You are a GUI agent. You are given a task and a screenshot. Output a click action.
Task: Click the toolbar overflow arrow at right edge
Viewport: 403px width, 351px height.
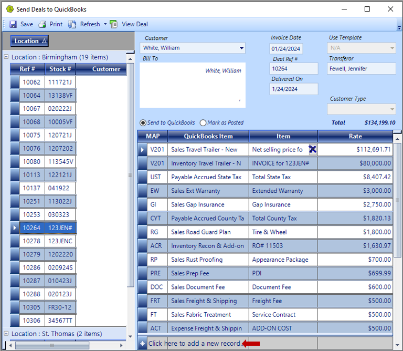pyautogui.click(x=399, y=27)
